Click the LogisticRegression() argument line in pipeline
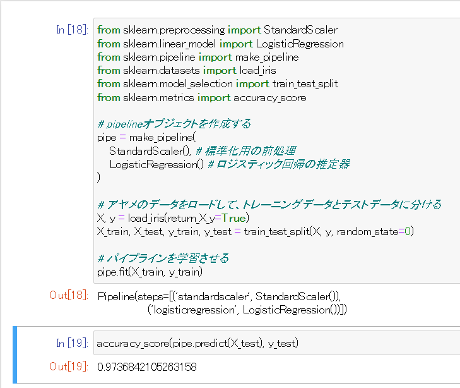This screenshot has width=460, height=388. [230, 164]
